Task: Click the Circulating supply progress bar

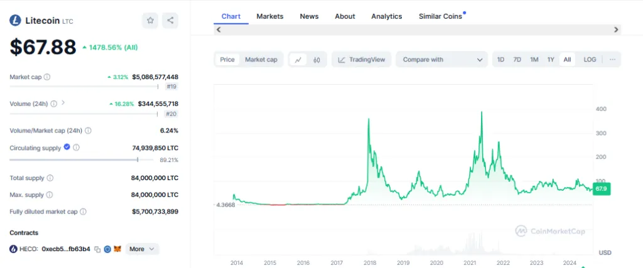Action: click(x=81, y=160)
